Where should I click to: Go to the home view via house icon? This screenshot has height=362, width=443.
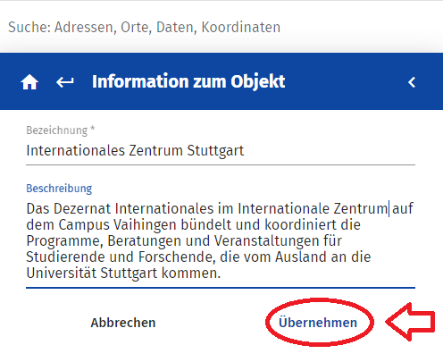[x=29, y=82]
